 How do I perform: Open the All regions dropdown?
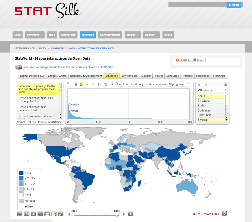tap(212, 90)
